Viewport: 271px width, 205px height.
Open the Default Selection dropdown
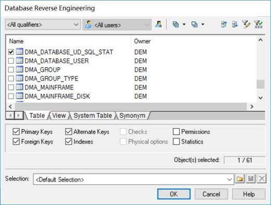[133, 180]
